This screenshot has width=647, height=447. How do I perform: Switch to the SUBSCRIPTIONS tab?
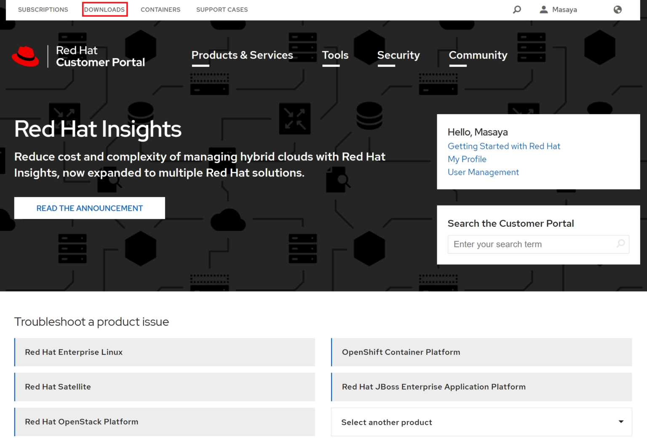coord(43,9)
